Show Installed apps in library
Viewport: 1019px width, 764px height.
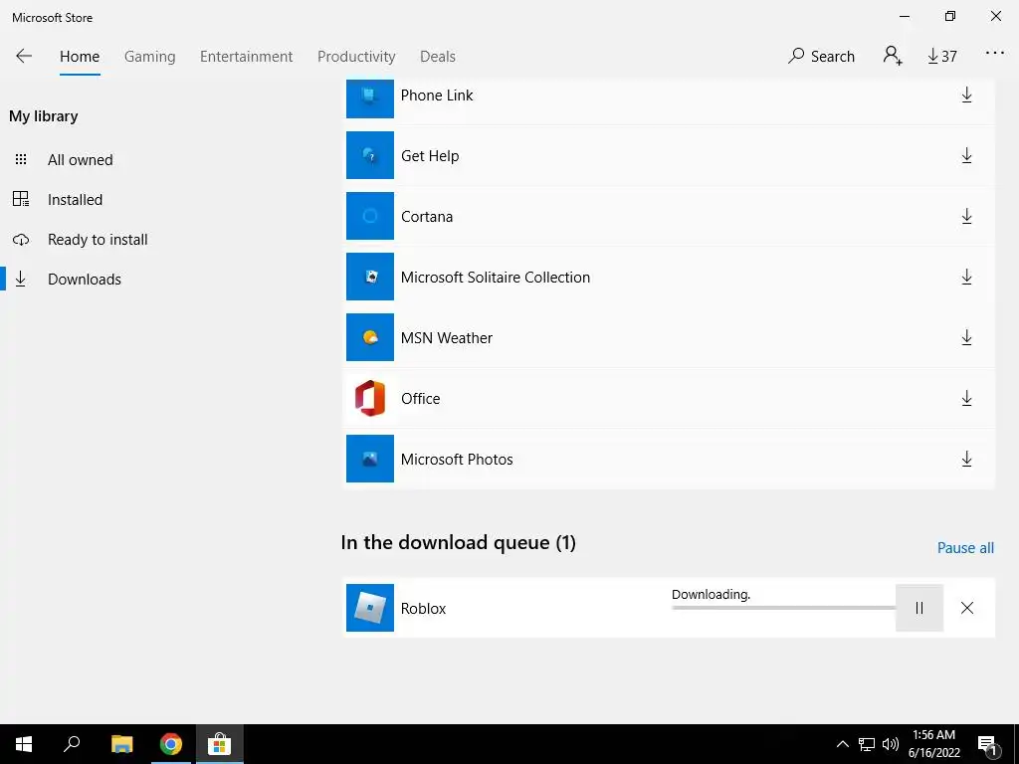[75, 199]
